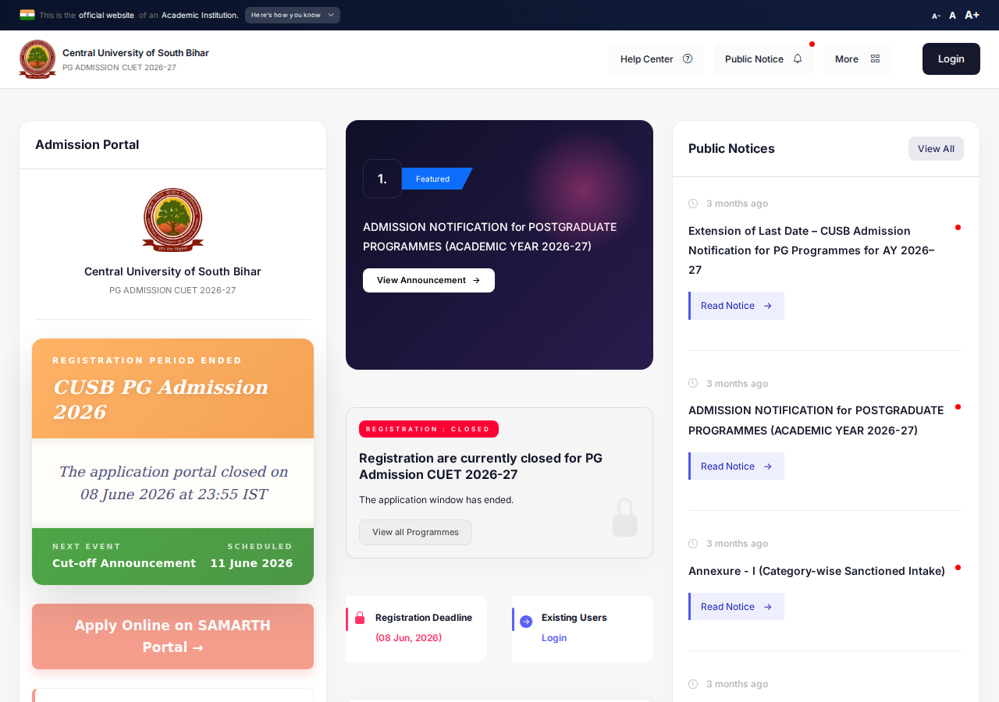Click the portal closed on 08 June text
The height and width of the screenshot is (702, 999).
(x=173, y=483)
